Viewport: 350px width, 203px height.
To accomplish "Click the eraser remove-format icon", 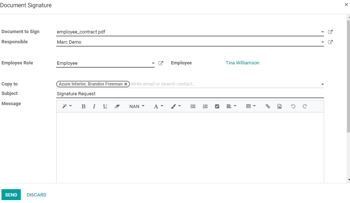I will (117, 107).
